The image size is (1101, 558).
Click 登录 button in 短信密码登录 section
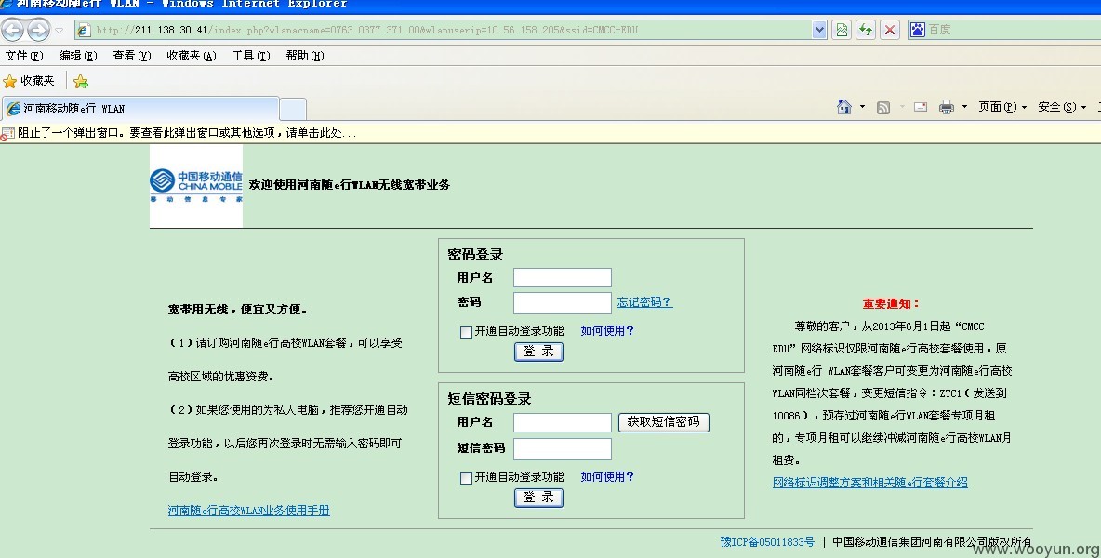coord(539,498)
